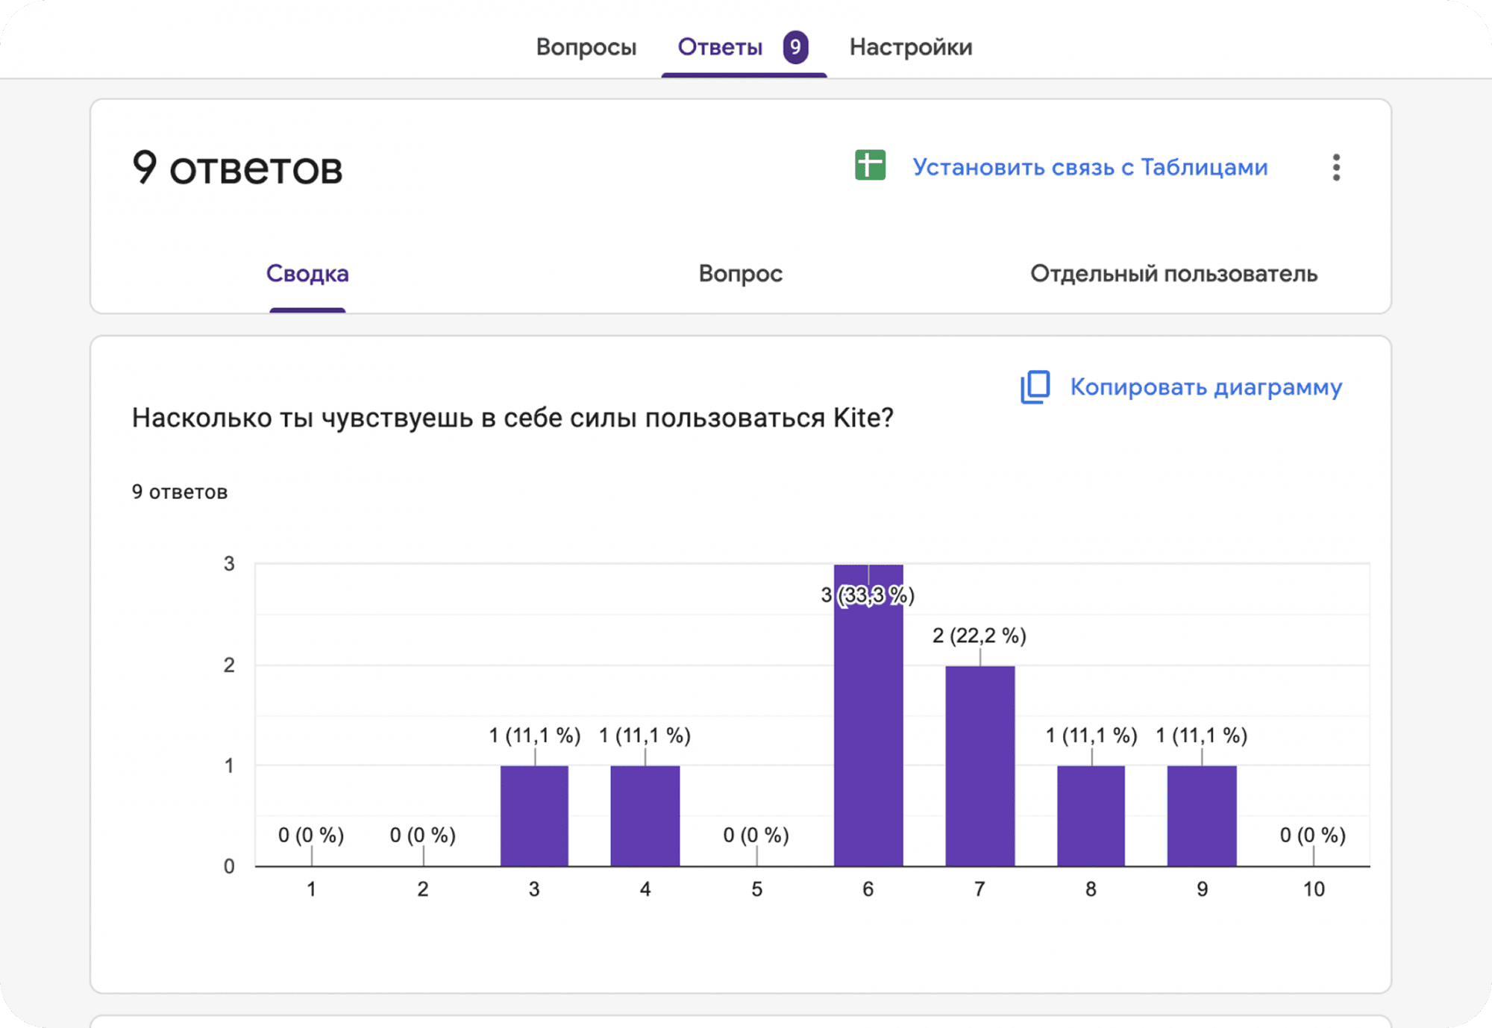Click the bar for rating 3
The width and height of the screenshot is (1492, 1028).
pos(534,815)
